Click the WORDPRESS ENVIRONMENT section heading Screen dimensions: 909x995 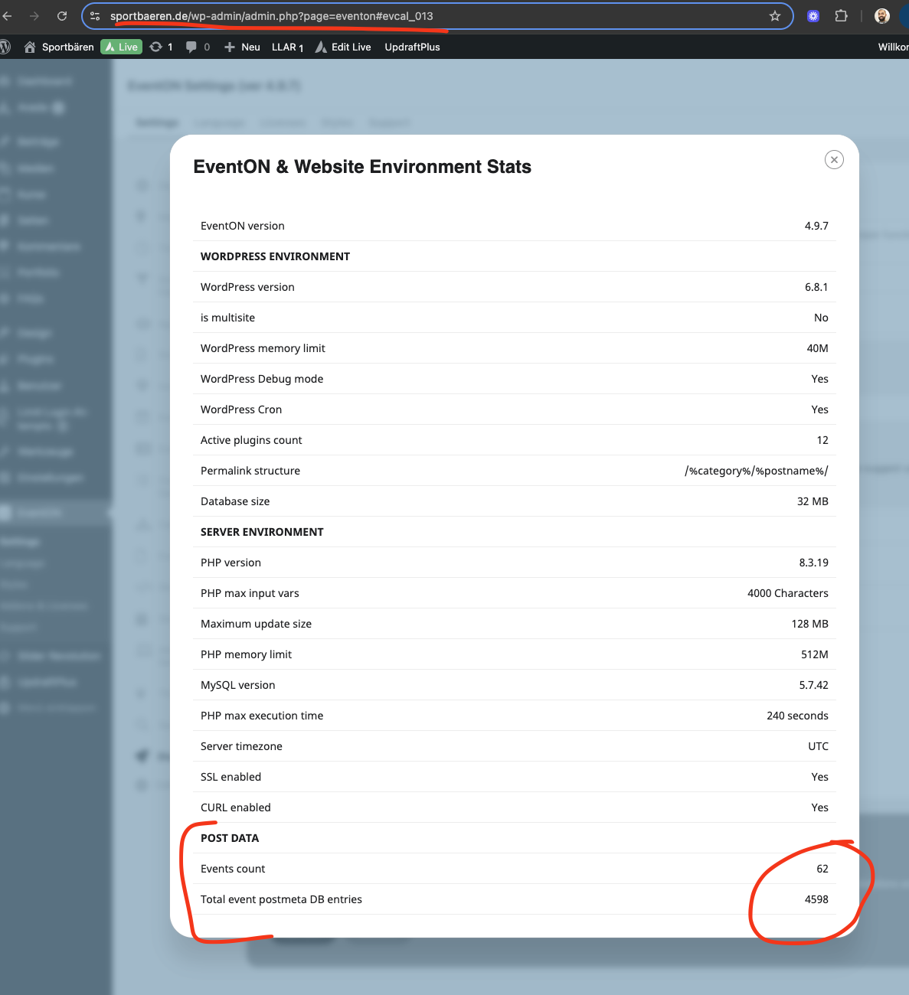pyautogui.click(x=275, y=256)
